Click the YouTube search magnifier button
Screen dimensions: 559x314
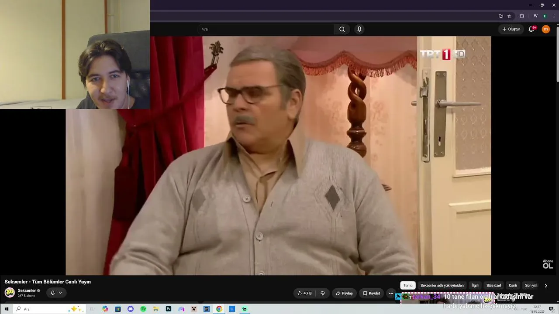342,29
